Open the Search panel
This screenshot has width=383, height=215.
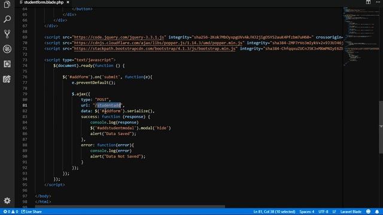coord(7,19)
